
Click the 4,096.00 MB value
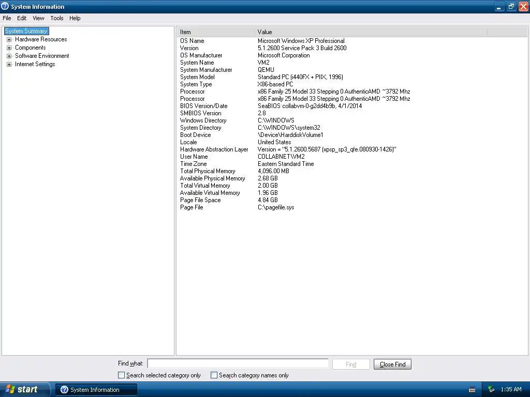click(273, 171)
